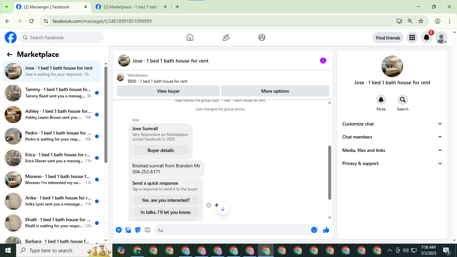Bookmark this page star icon
The image size is (457, 257).
[421, 21]
